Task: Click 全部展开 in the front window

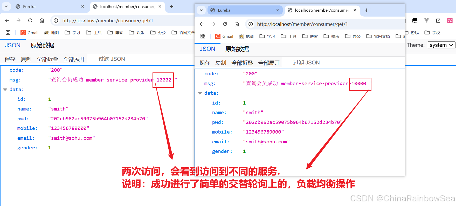Action: [x=269, y=63]
